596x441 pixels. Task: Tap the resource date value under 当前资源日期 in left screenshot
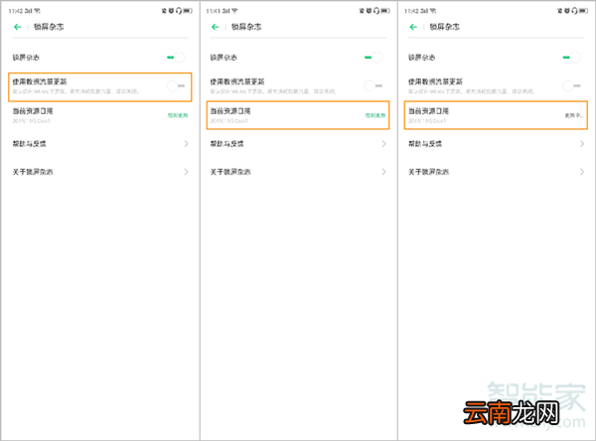[31, 121]
